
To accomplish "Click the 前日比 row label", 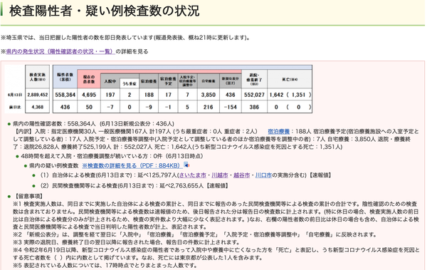I will coord(15,107).
